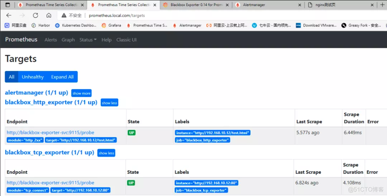Click the 4.108ms scrape duration value
The height and width of the screenshot is (196, 387).
352,183
